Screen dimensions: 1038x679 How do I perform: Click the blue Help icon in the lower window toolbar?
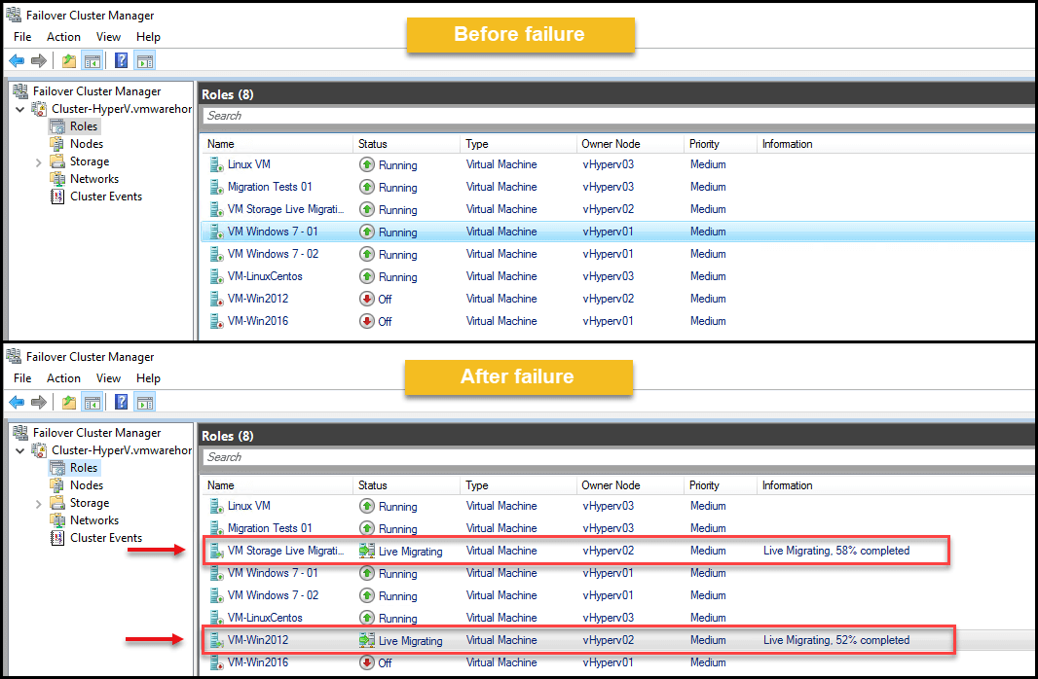tap(121, 403)
